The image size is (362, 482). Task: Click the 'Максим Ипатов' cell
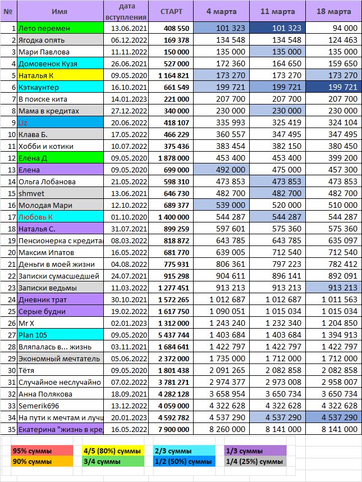pyautogui.click(x=60, y=252)
